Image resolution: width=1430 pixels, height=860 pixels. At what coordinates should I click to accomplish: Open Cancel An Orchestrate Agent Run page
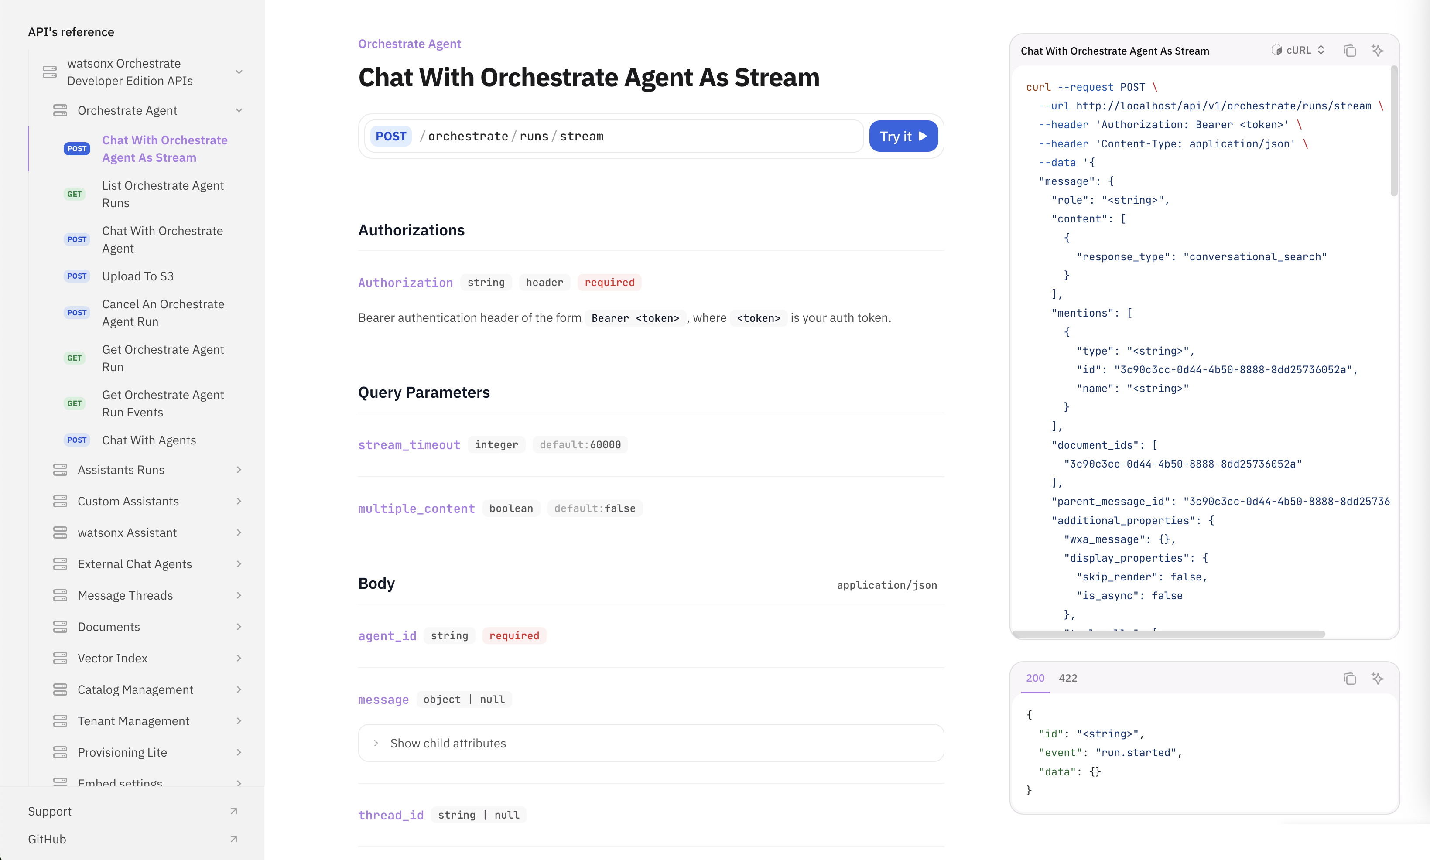point(163,313)
